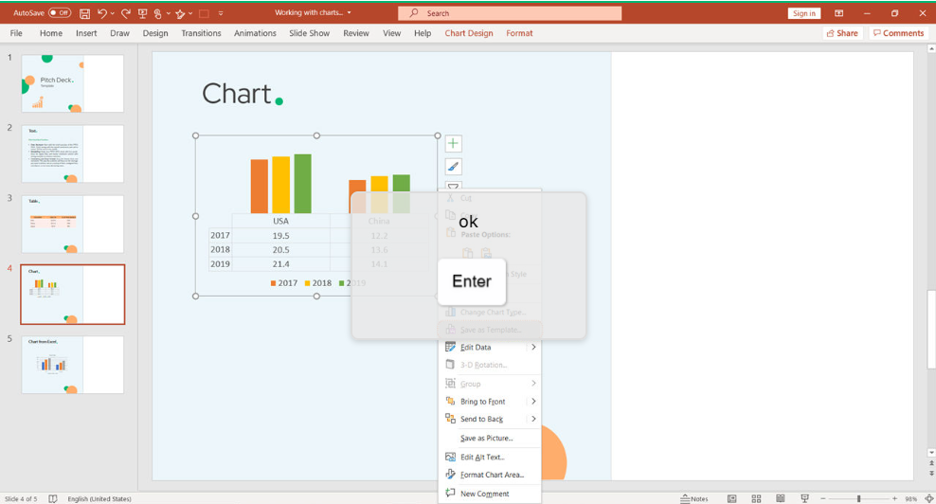Expand the Edit Data submenu arrow
The height and width of the screenshot is (504, 936).
point(533,347)
